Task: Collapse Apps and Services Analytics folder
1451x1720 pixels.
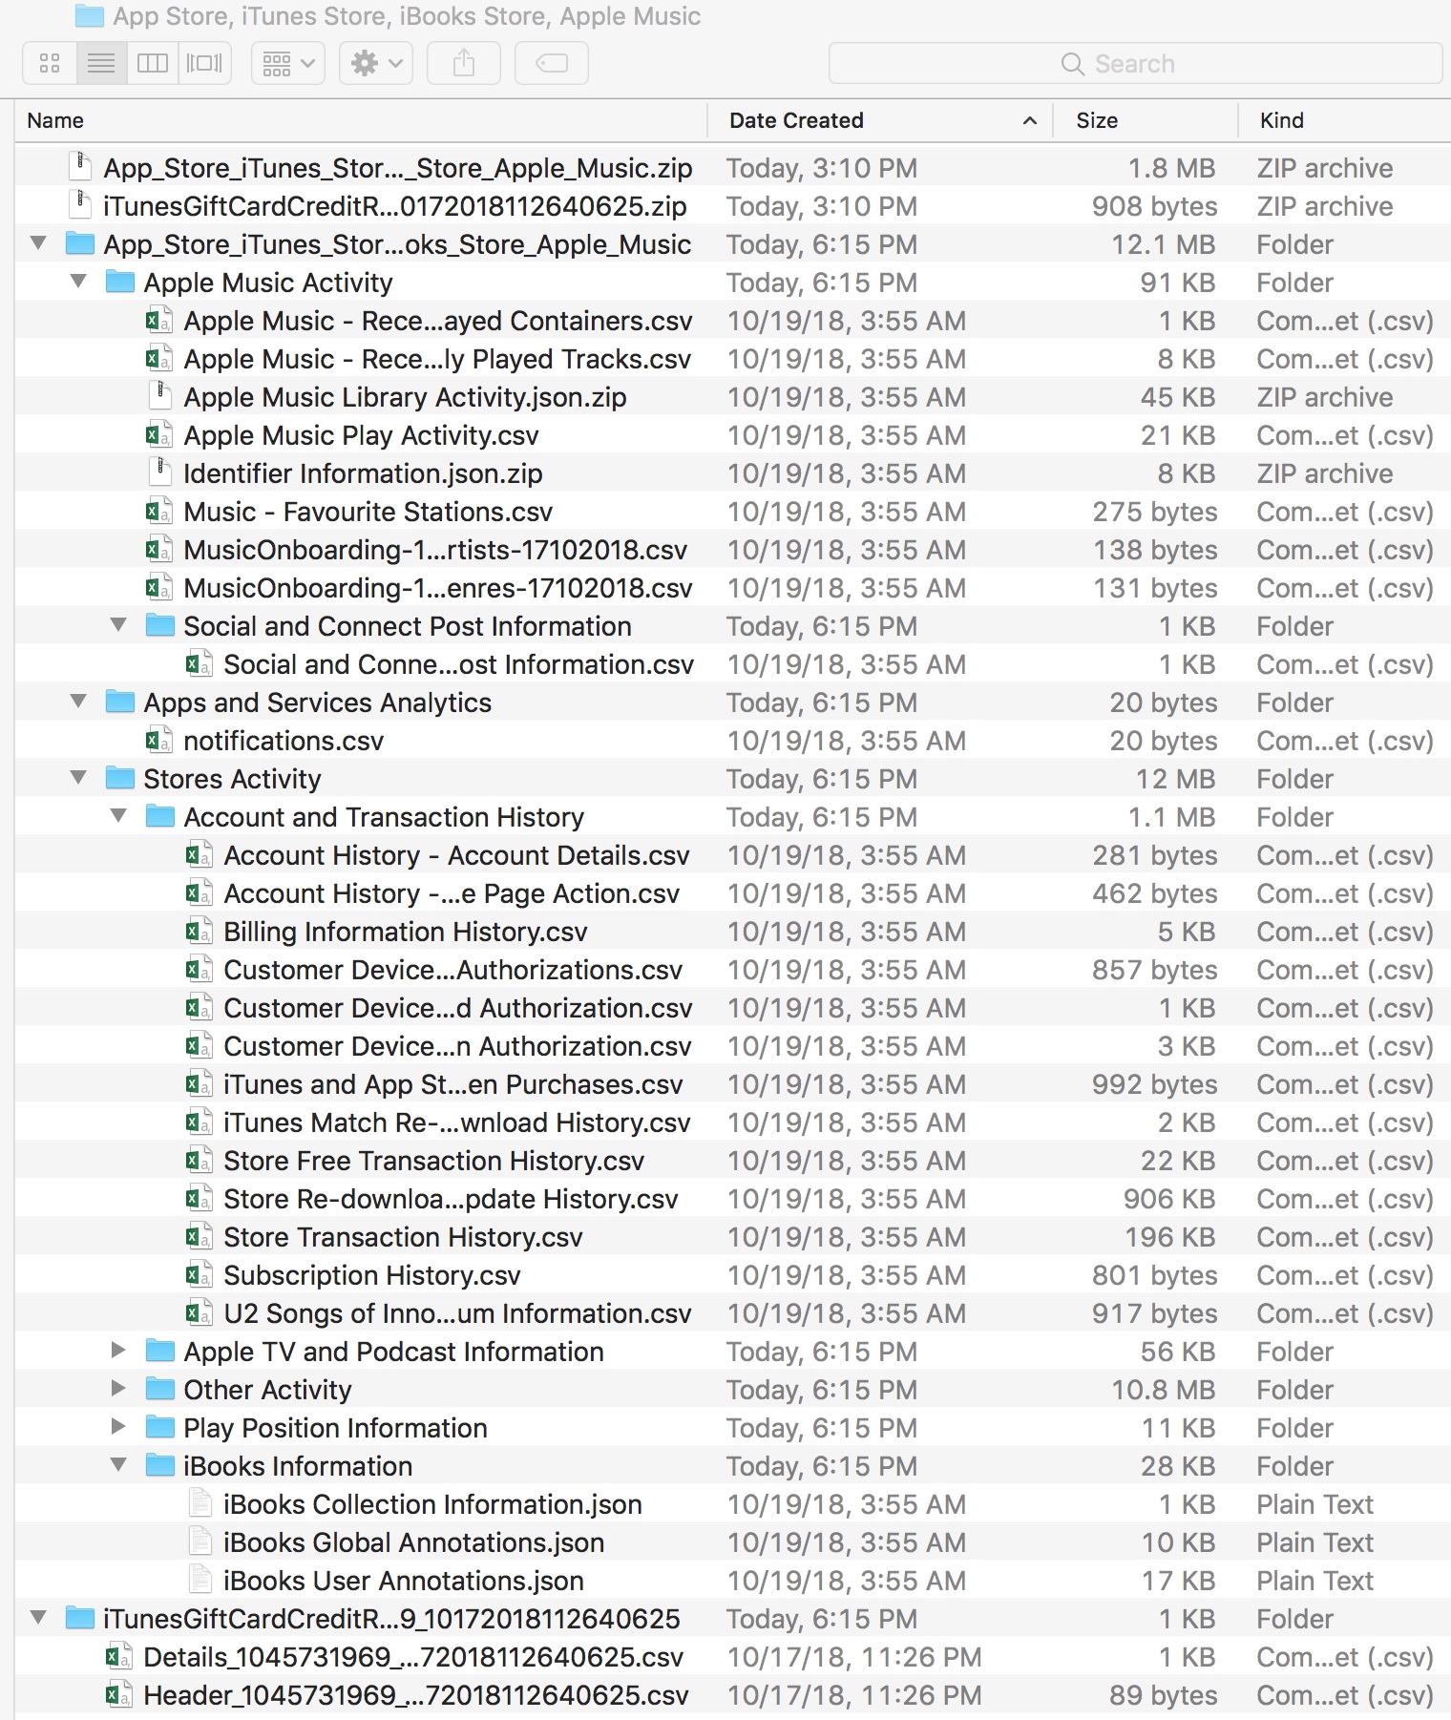Action: pos(79,702)
